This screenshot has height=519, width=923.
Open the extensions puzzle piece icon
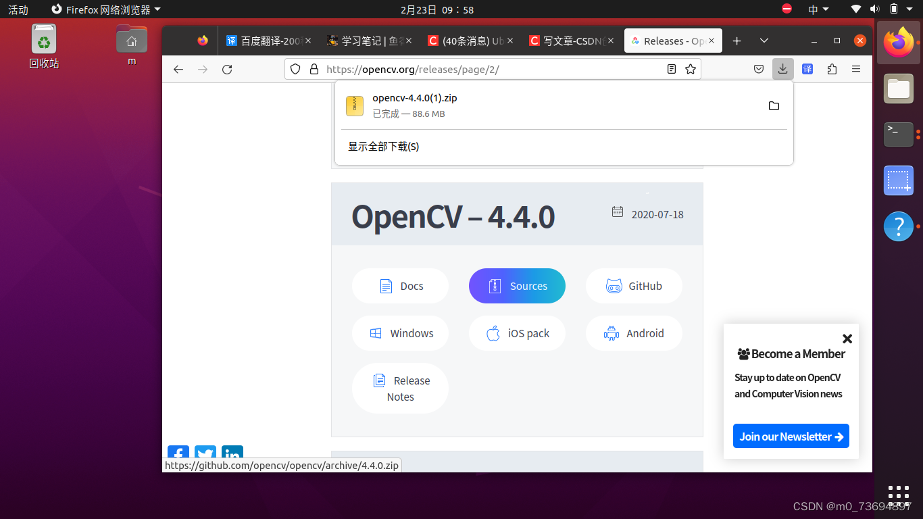[x=832, y=69]
